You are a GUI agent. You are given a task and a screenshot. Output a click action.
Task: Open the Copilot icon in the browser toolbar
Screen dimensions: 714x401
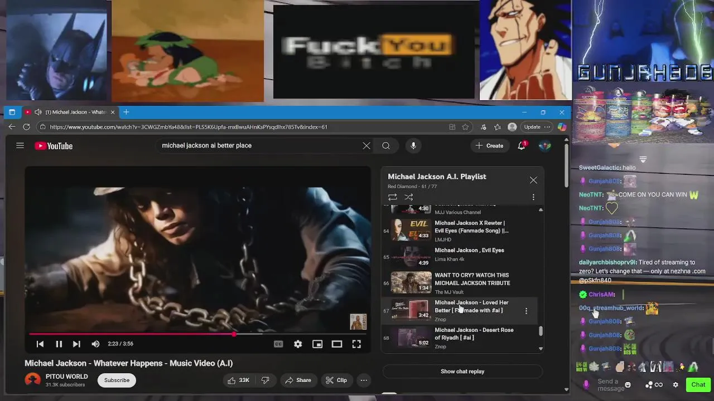(x=562, y=127)
